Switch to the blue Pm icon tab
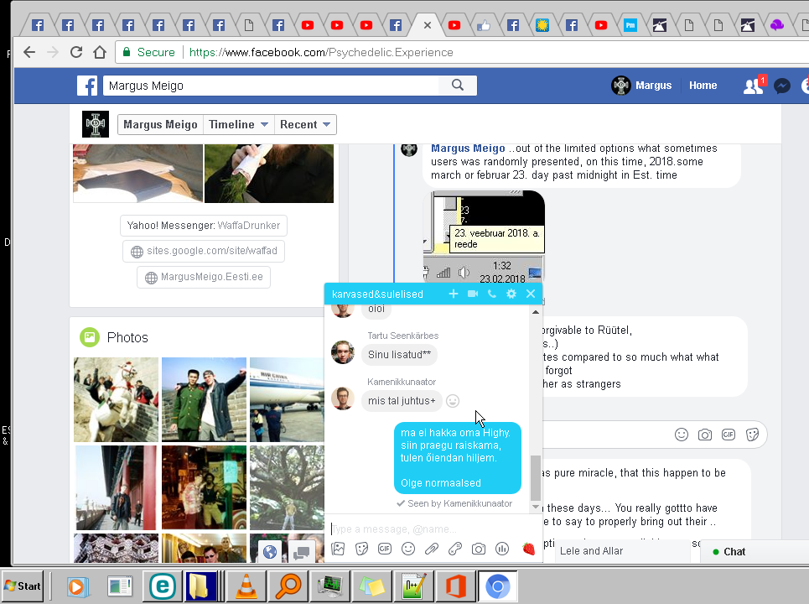 point(630,25)
